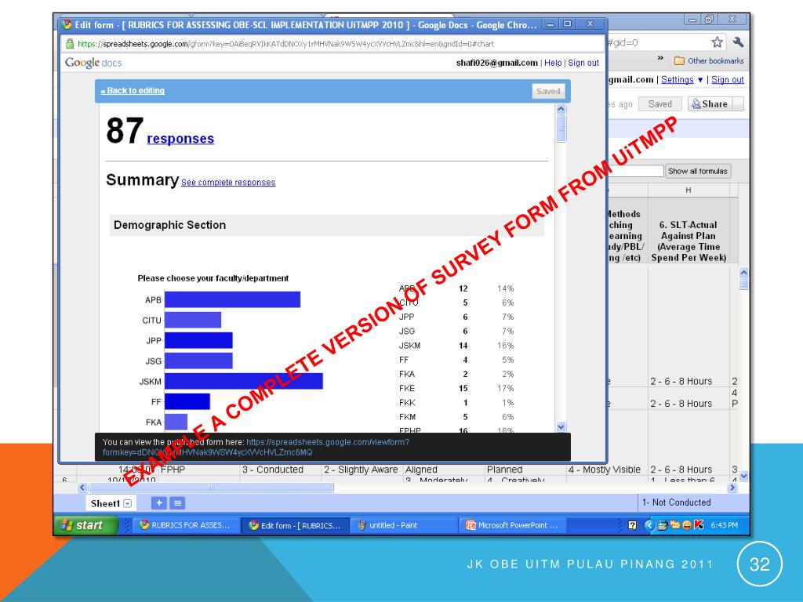Open the 87 responses link
The height and width of the screenshot is (602, 803).
pos(180,139)
